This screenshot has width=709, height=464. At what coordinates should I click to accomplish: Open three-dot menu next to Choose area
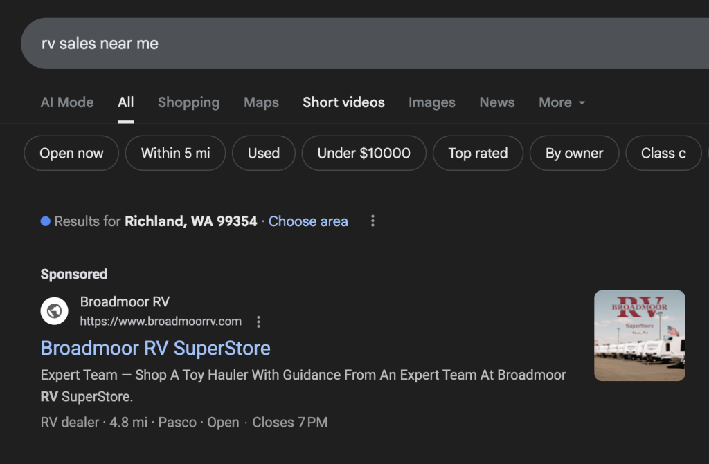click(x=373, y=221)
